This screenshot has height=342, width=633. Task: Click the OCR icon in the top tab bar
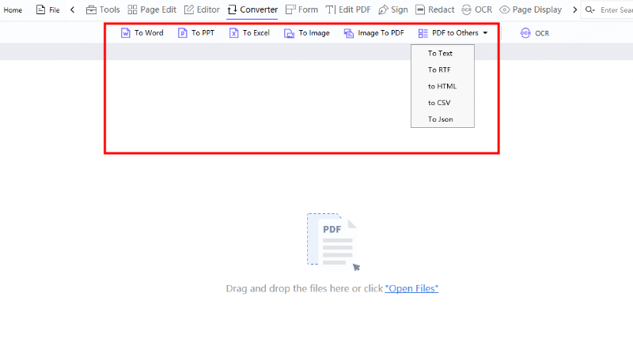(466, 9)
